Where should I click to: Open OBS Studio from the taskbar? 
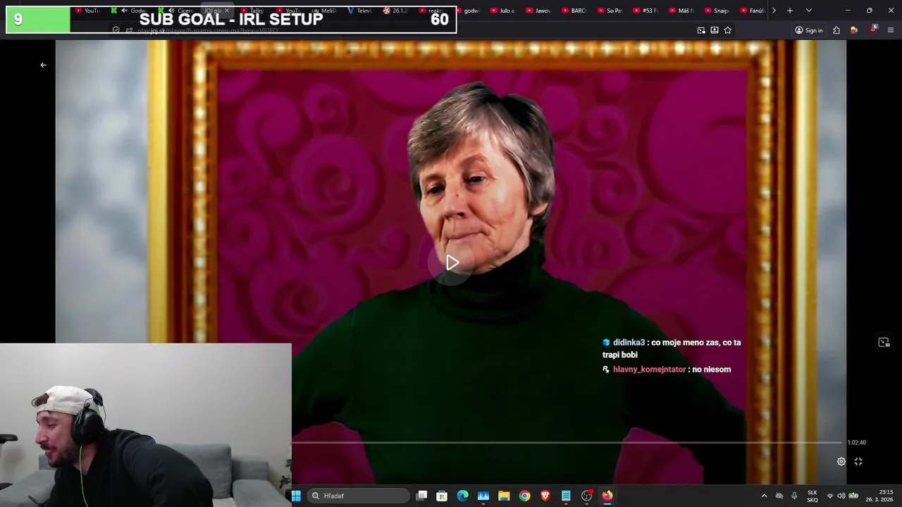pos(586,496)
